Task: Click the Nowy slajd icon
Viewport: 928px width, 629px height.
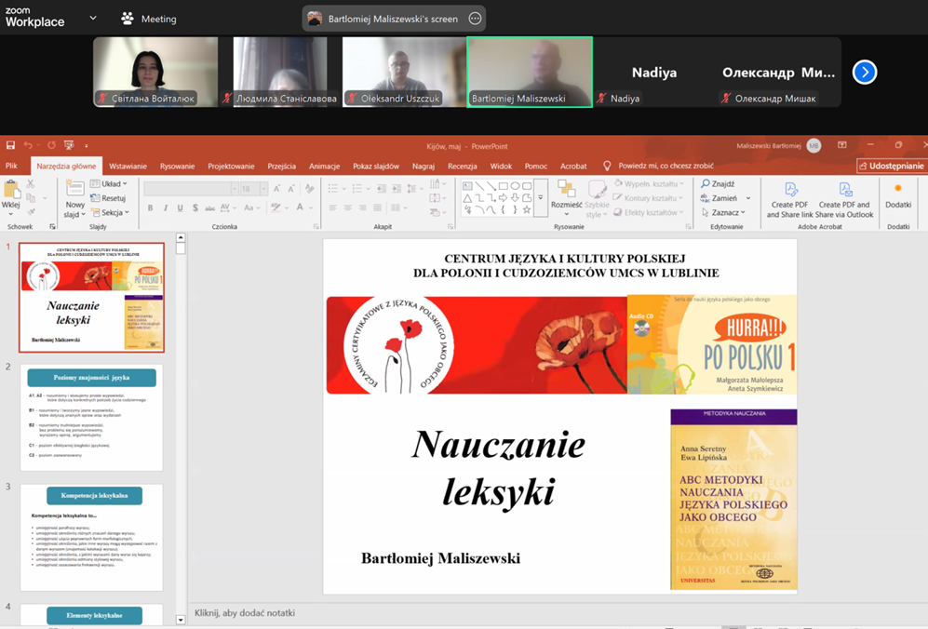Action: tap(75, 189)
